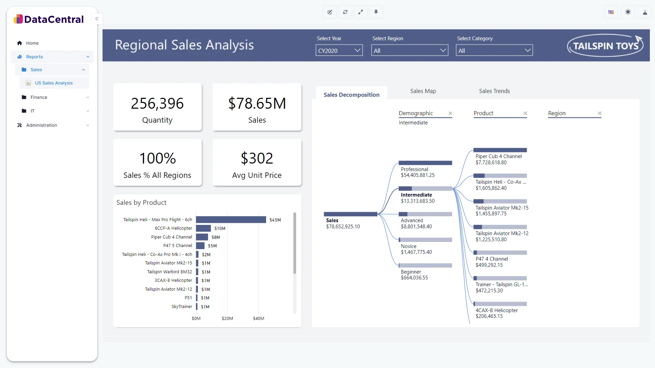Click the refresh report icon
The height and width of the screenshot is (368, 655).
(x=345, y=12)
